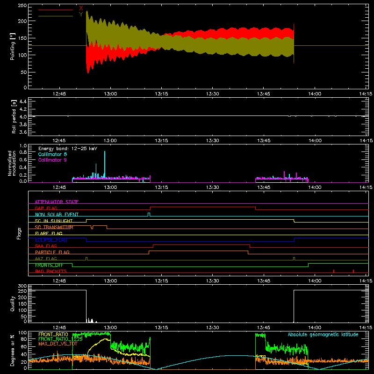
Task: Click 13:30 label under the Pointing plot
Action: click(213, 94)
